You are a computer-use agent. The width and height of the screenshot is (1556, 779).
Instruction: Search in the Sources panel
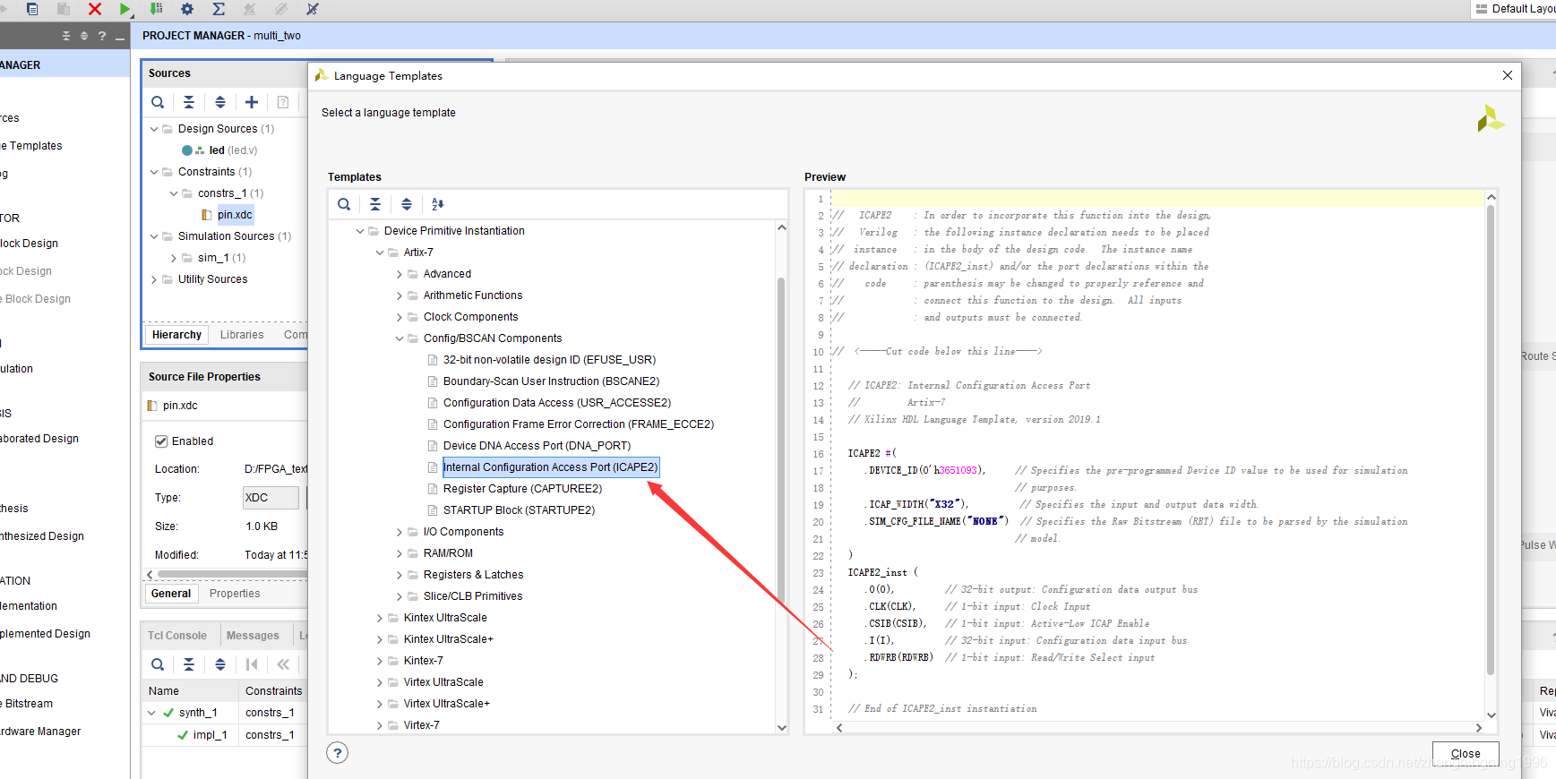click(x=158, y=102)
